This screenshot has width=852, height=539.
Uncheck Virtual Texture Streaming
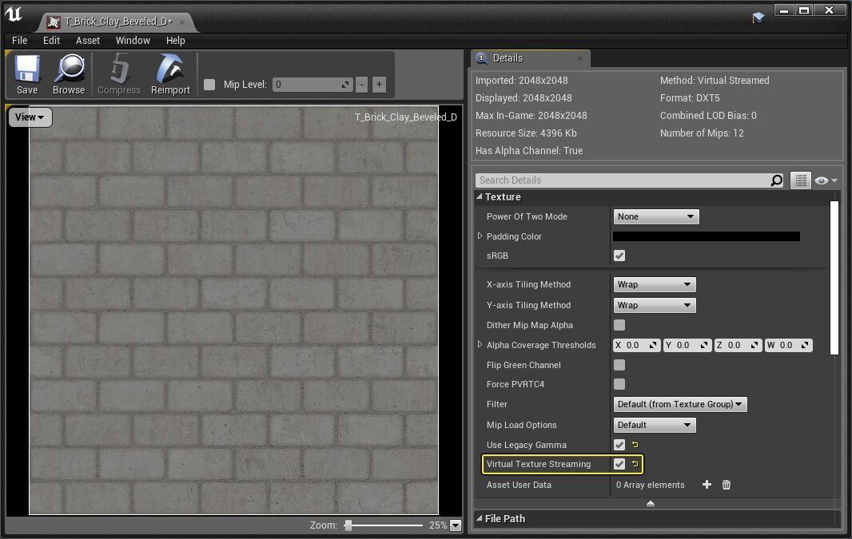619,464
